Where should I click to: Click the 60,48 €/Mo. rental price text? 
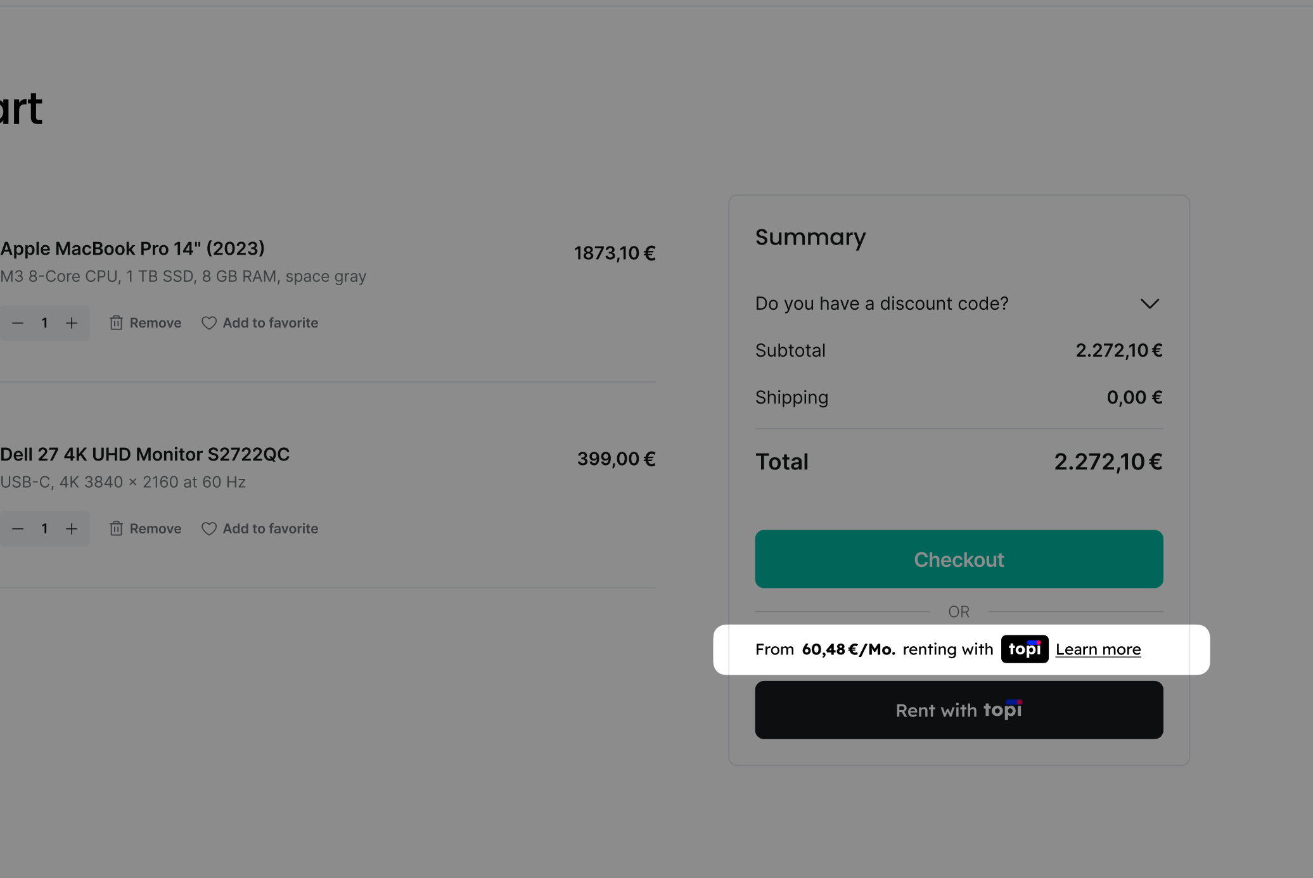849,650
